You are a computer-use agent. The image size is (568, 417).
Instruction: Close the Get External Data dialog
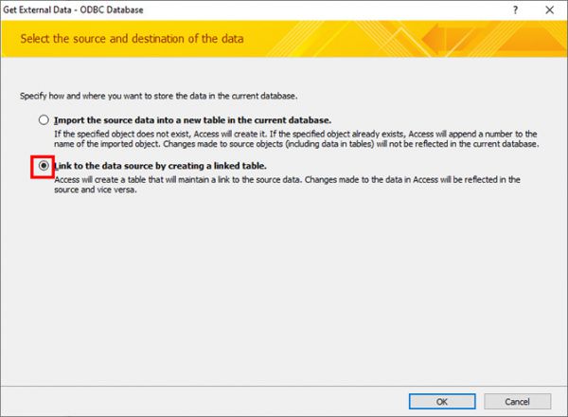tap(549, 10)
